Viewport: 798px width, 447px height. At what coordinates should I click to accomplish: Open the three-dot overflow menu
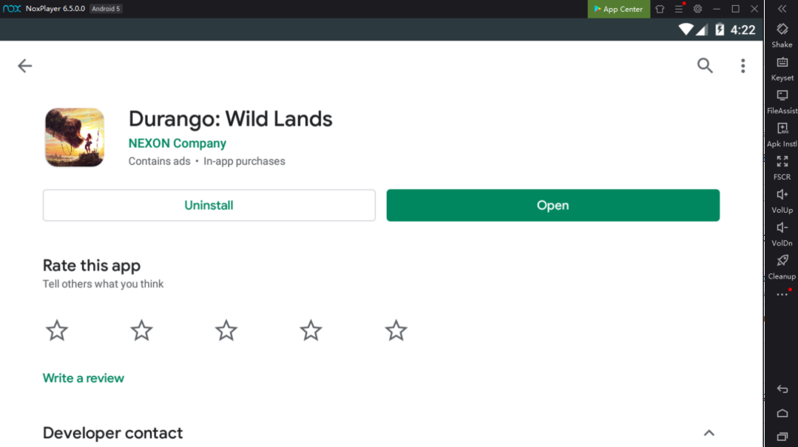(x=743, y=66)
